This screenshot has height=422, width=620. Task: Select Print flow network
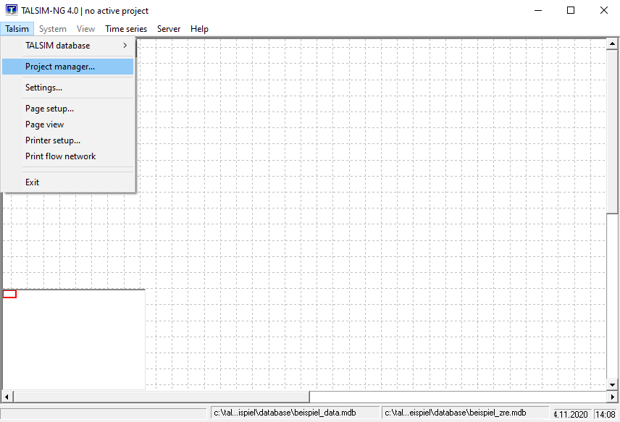point(68,156)
